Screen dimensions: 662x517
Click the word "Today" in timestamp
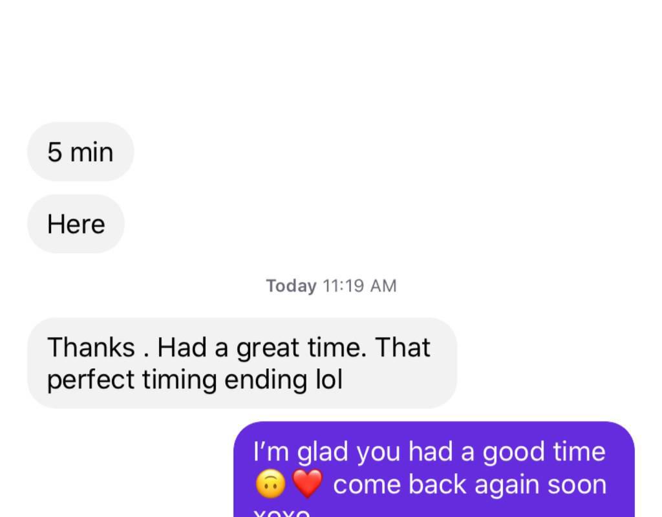click(x=291, y=286)
